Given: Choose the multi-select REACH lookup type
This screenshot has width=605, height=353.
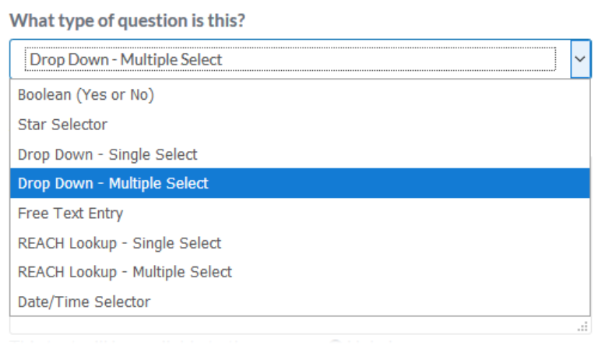Looking at the screenshot, I should 125,273.
